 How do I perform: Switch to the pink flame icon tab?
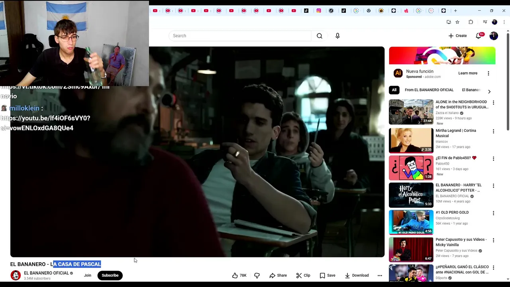click(406, 11)
